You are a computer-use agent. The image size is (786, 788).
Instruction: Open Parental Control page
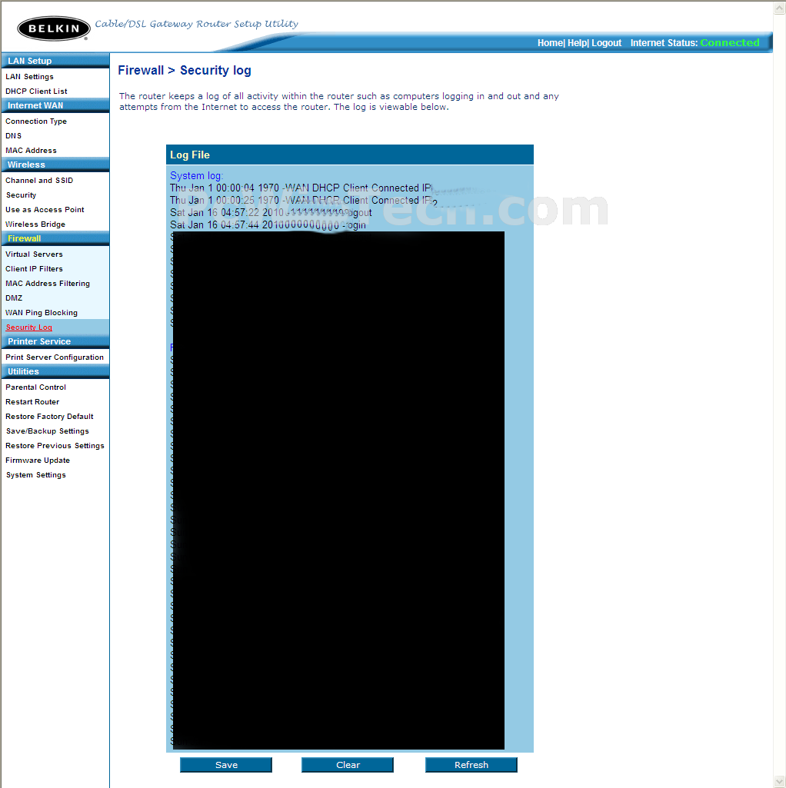pos(35,387)
